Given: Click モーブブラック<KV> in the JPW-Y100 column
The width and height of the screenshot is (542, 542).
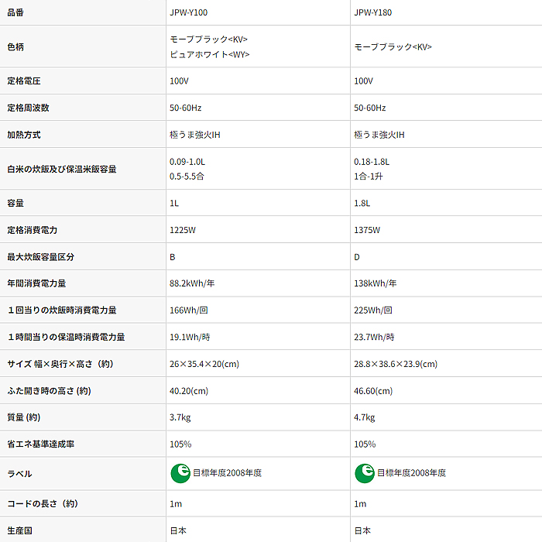Looking at the screenshot, I should tap(208, 39).
